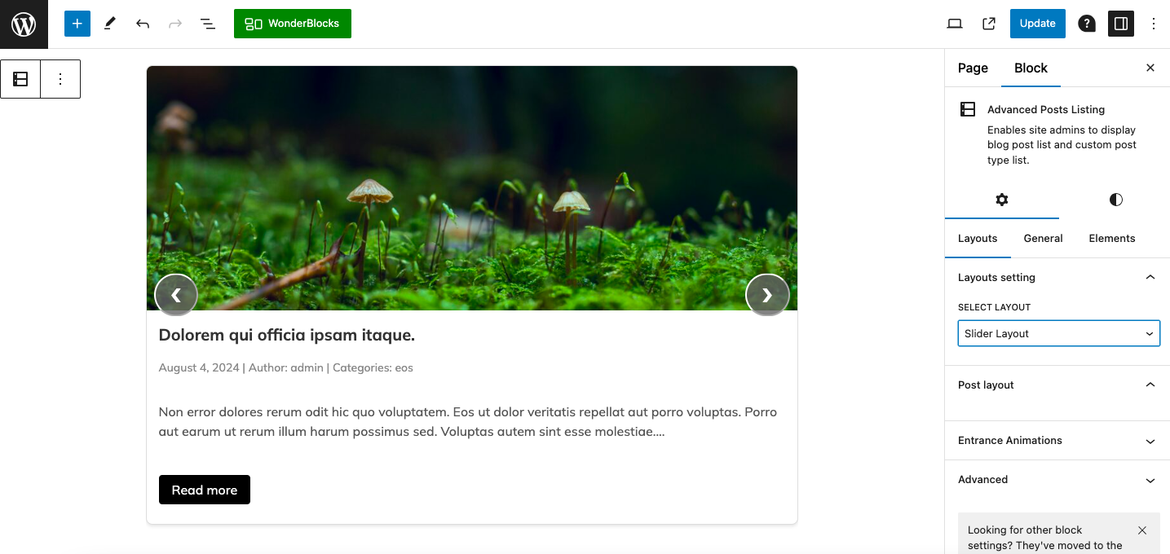1170x554 pixels.
Task: Expand the Entrance Animations panel
Action: [1057, 441]
